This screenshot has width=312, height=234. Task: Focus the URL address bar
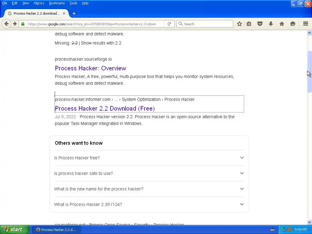[95, 24]
